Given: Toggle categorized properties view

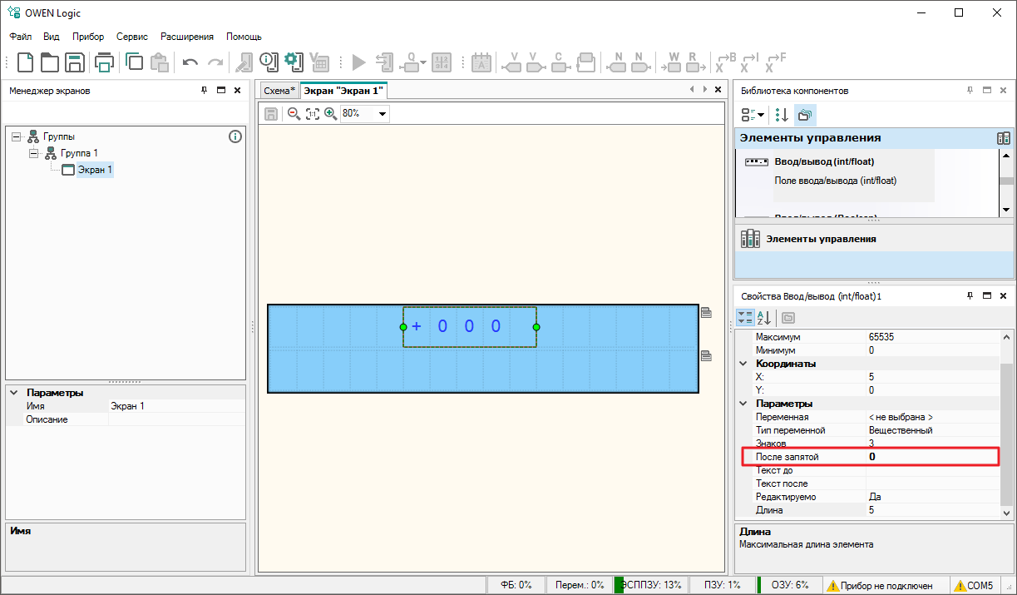Looking at the screenshot, I should pyautogui.click(x=746, y=318).
